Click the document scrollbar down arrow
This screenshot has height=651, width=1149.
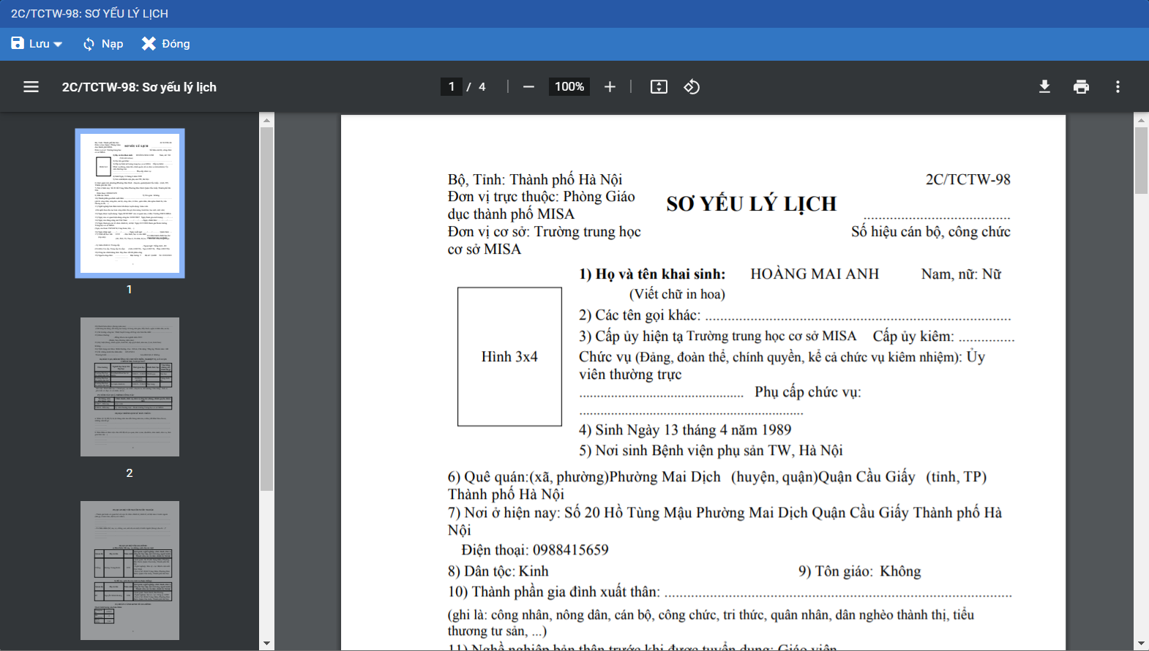coord(1141,644)
